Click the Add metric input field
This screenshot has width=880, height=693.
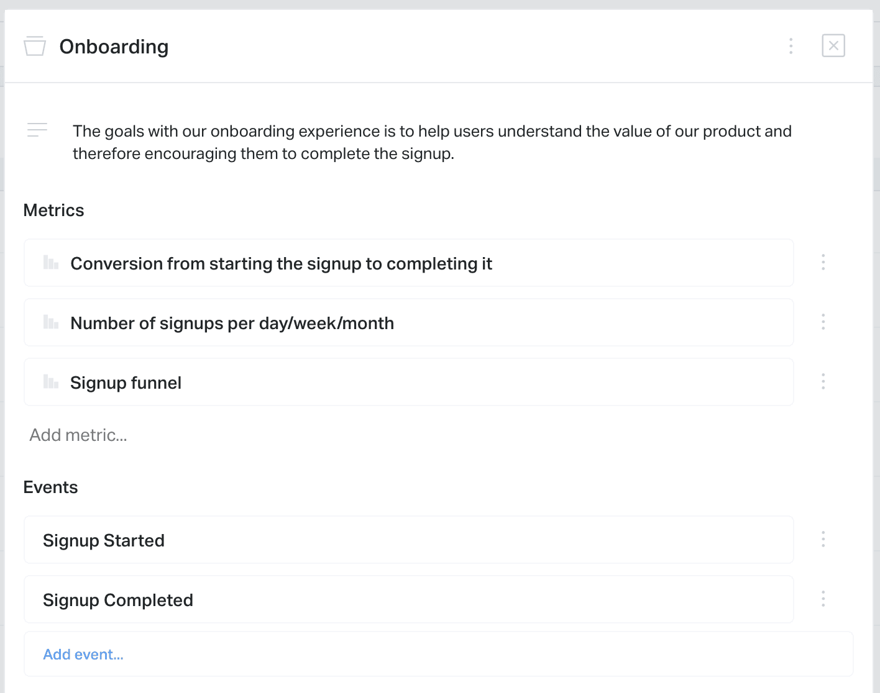(78, 435)
